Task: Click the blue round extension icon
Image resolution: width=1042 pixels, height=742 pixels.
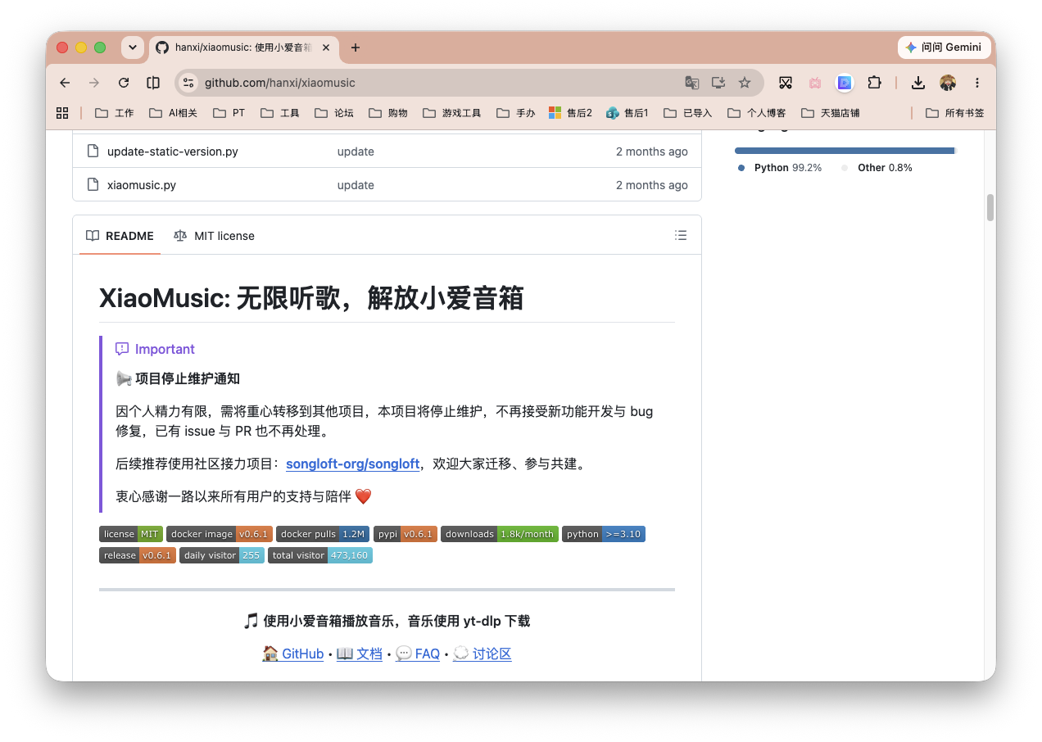Action: click(x=845, y=83)
